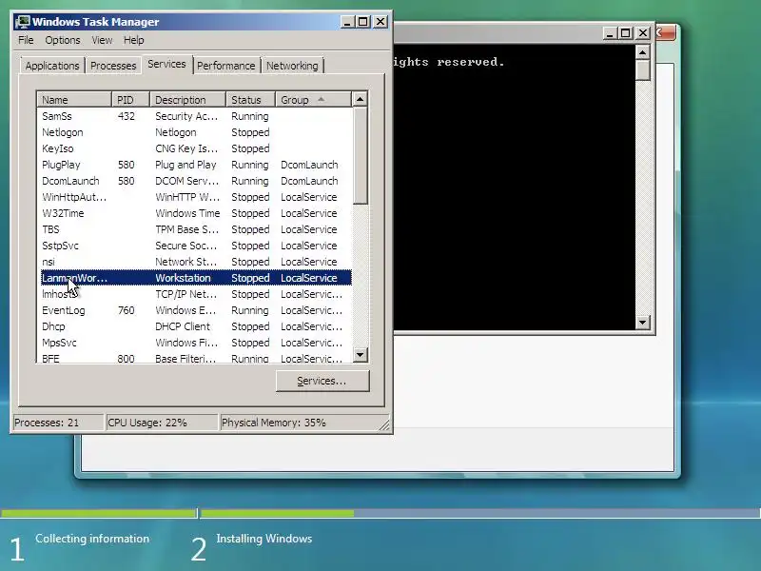Select the BFE service row
This screenshot has height=571, width=761.
pyautogui.click(x=196, y=359)
